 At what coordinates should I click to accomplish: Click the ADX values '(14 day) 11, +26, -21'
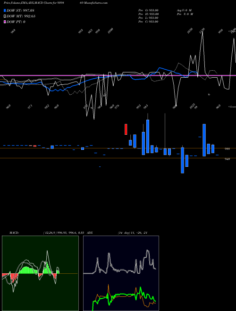tap(133, 233)
